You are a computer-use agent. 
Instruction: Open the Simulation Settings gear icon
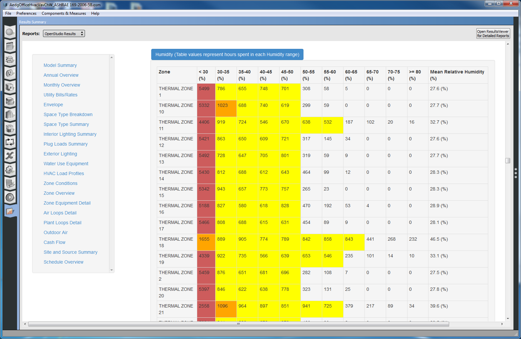click(x=10, y=170)
